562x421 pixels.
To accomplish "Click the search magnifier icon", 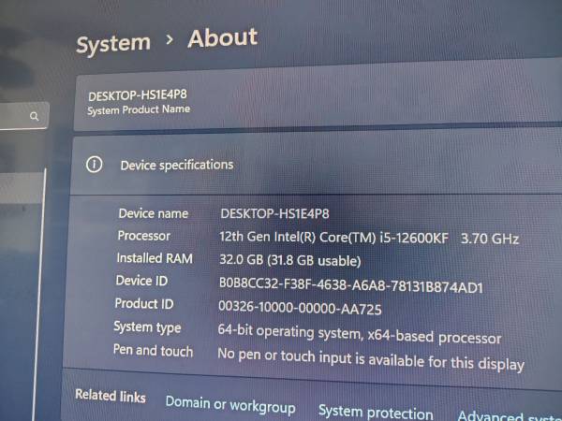I will [x=34, y=117].
